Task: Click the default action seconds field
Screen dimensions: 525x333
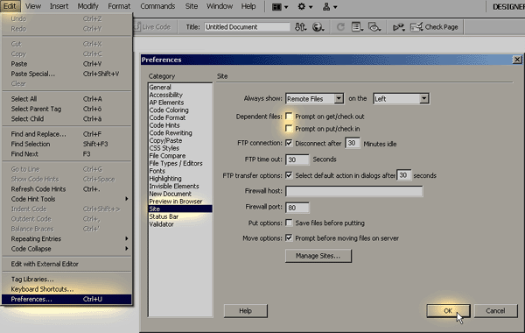Action: pyautogui.click(x=403, y=175)
